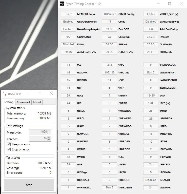187x194 pixels.
Task: Select the tRDRDBAN value Ban 2
Action: pyautogui.click(x=110, y=187)
